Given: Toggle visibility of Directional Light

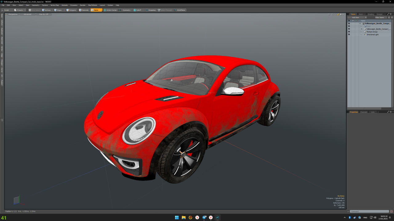Looking at the screenshot, I should pos(349,34).
